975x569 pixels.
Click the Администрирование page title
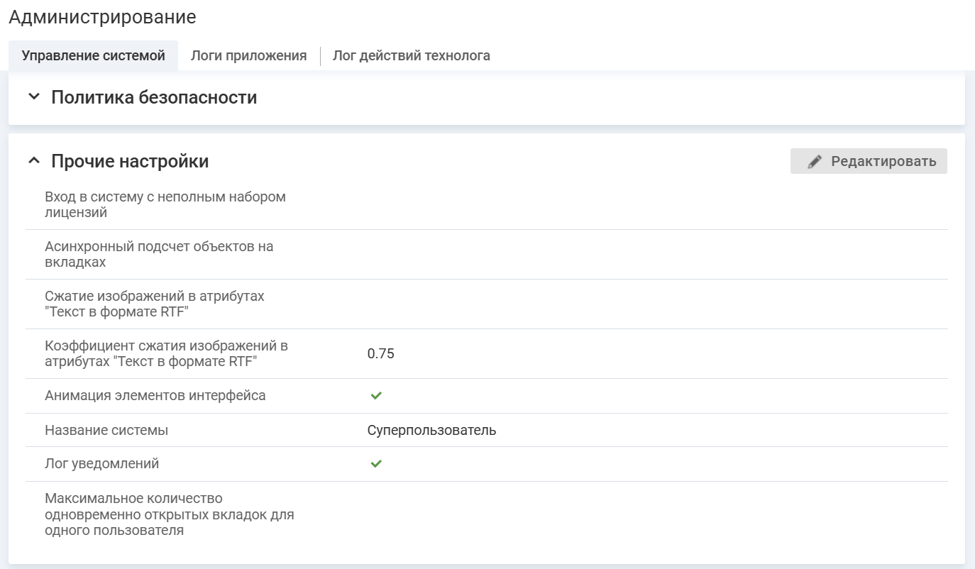(102, 17)
